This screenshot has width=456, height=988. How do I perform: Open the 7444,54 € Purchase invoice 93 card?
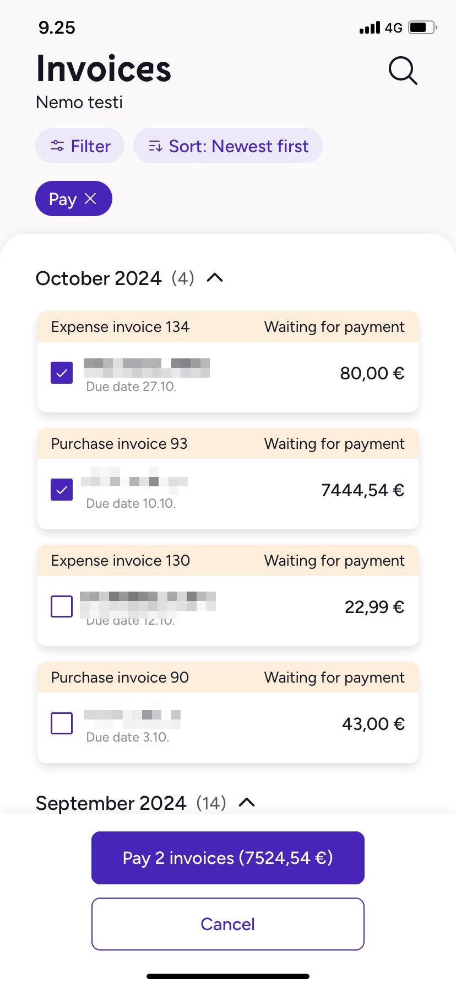click(x=228, y=479)
